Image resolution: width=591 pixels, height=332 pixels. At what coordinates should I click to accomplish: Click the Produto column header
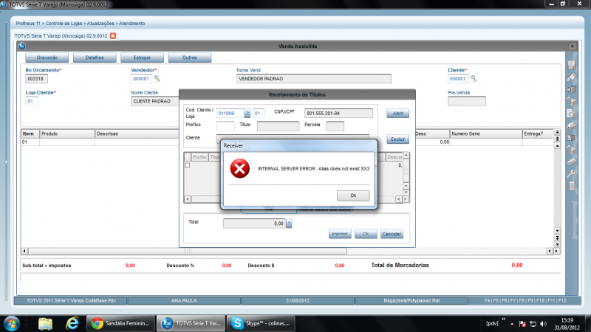coord(67,134)
